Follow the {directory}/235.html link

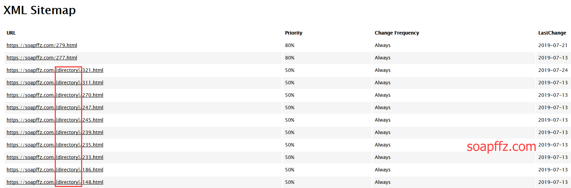pyautogui.click(x=55, y=145)
